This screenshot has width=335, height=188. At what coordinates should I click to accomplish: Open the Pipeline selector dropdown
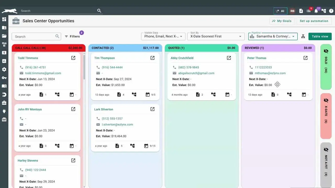click(x=273, y=36)
